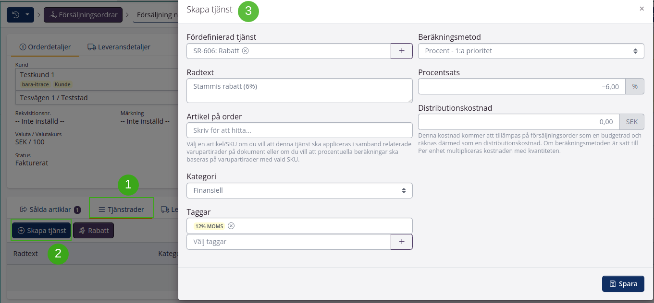Image resolution: width=654 pixels, height=303 pixels.
Task: Click into the Radtext text area
Action: [x=299, y=91]
